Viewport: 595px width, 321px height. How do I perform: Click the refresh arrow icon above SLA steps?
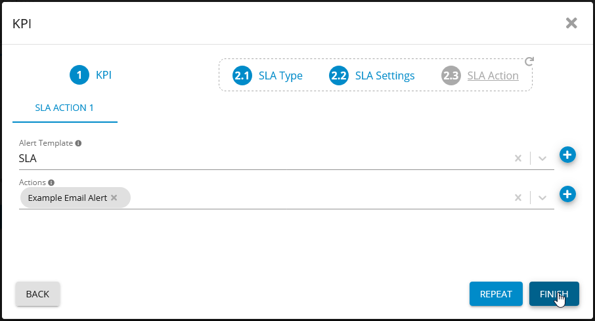tap(529, 62)
